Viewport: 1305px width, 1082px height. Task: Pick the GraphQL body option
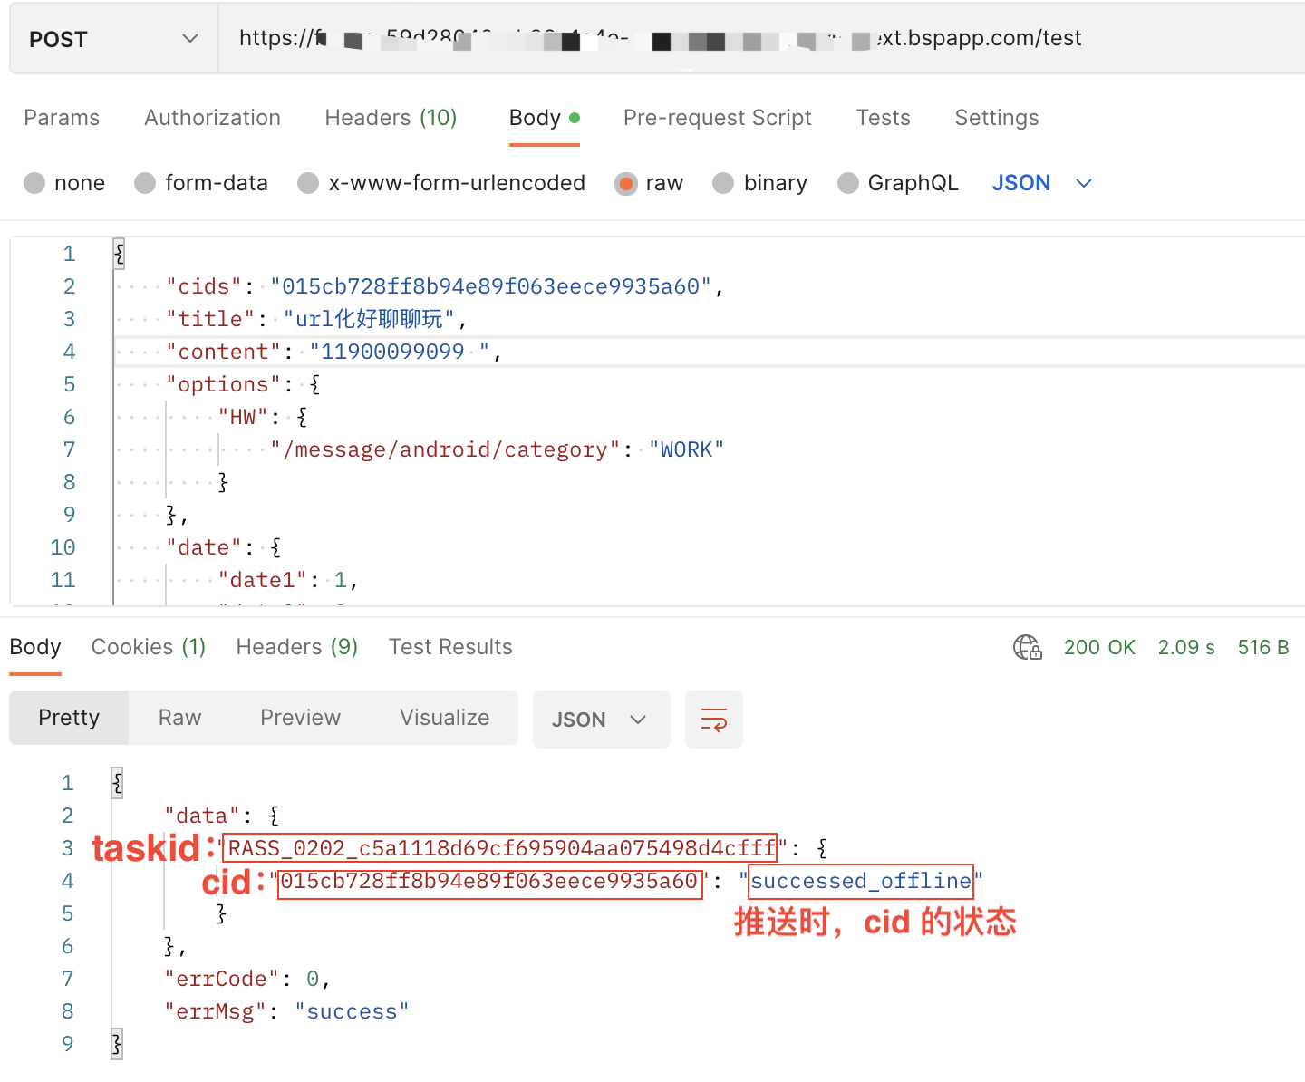coord(848,183)
